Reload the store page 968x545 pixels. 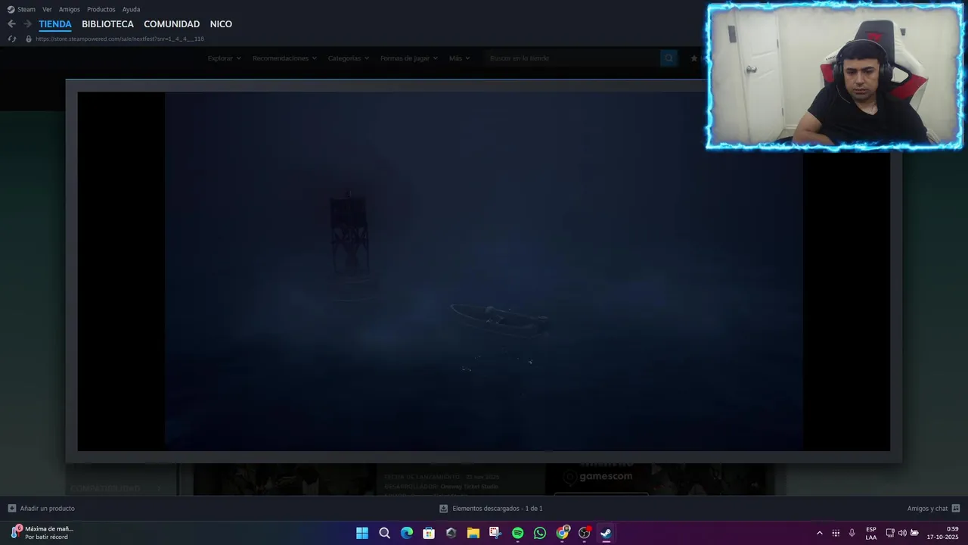click(x=11, y=39)
